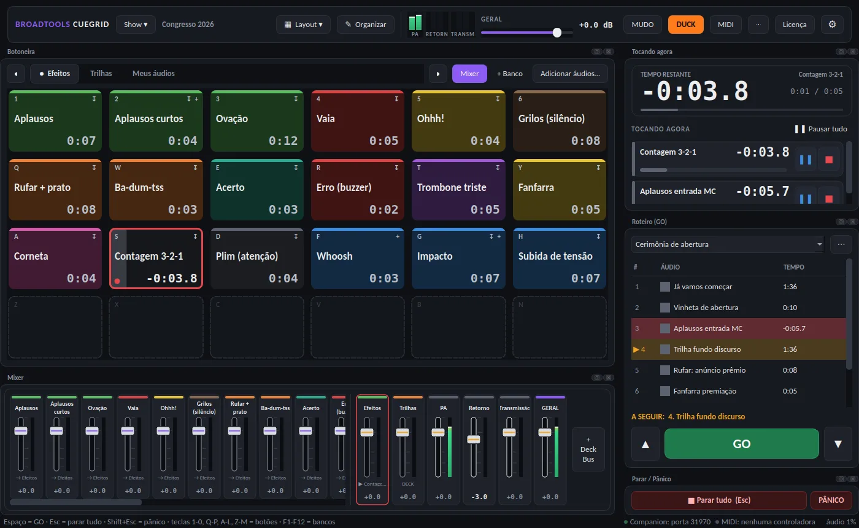This screenshot has height=528, width=859.
Task: Click Adicionar áudios... button
Action: pyautogui.click(x=570, y=74)
